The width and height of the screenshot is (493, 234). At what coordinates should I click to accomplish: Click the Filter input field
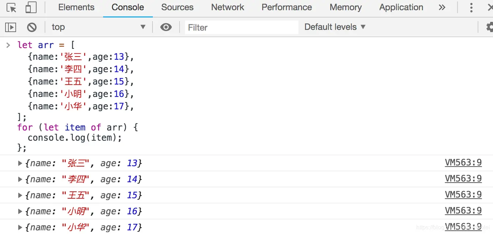241,27
